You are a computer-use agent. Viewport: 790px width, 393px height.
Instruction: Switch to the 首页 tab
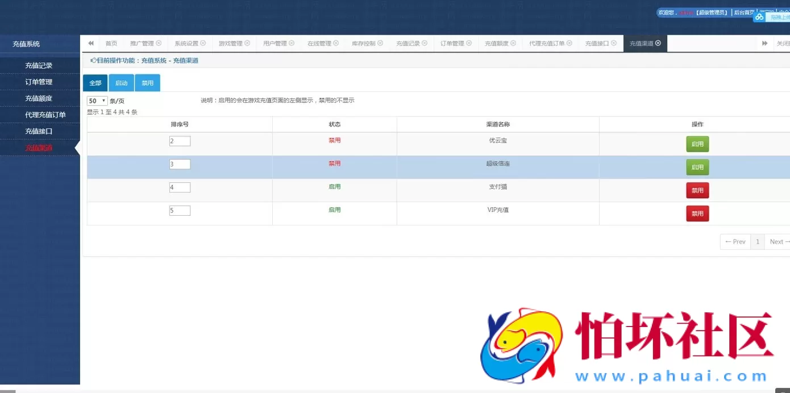click(x=111, y=43)
